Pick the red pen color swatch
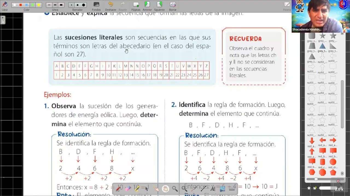This screenshot has height=196, width=350. [21, 5]
